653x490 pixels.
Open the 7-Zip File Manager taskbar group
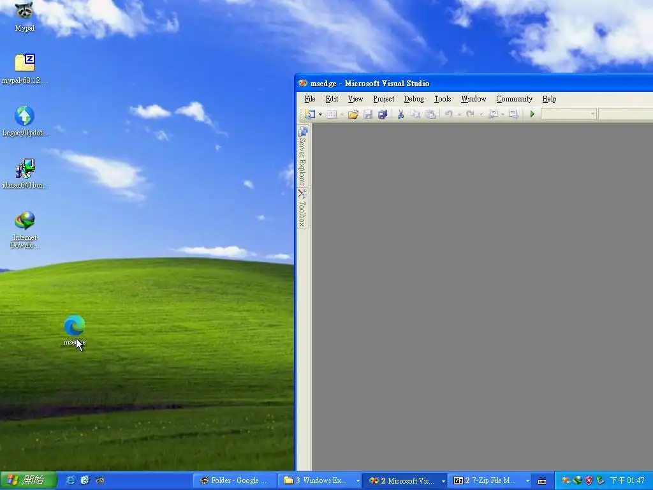pyautogui.click(x=490, y=480)
